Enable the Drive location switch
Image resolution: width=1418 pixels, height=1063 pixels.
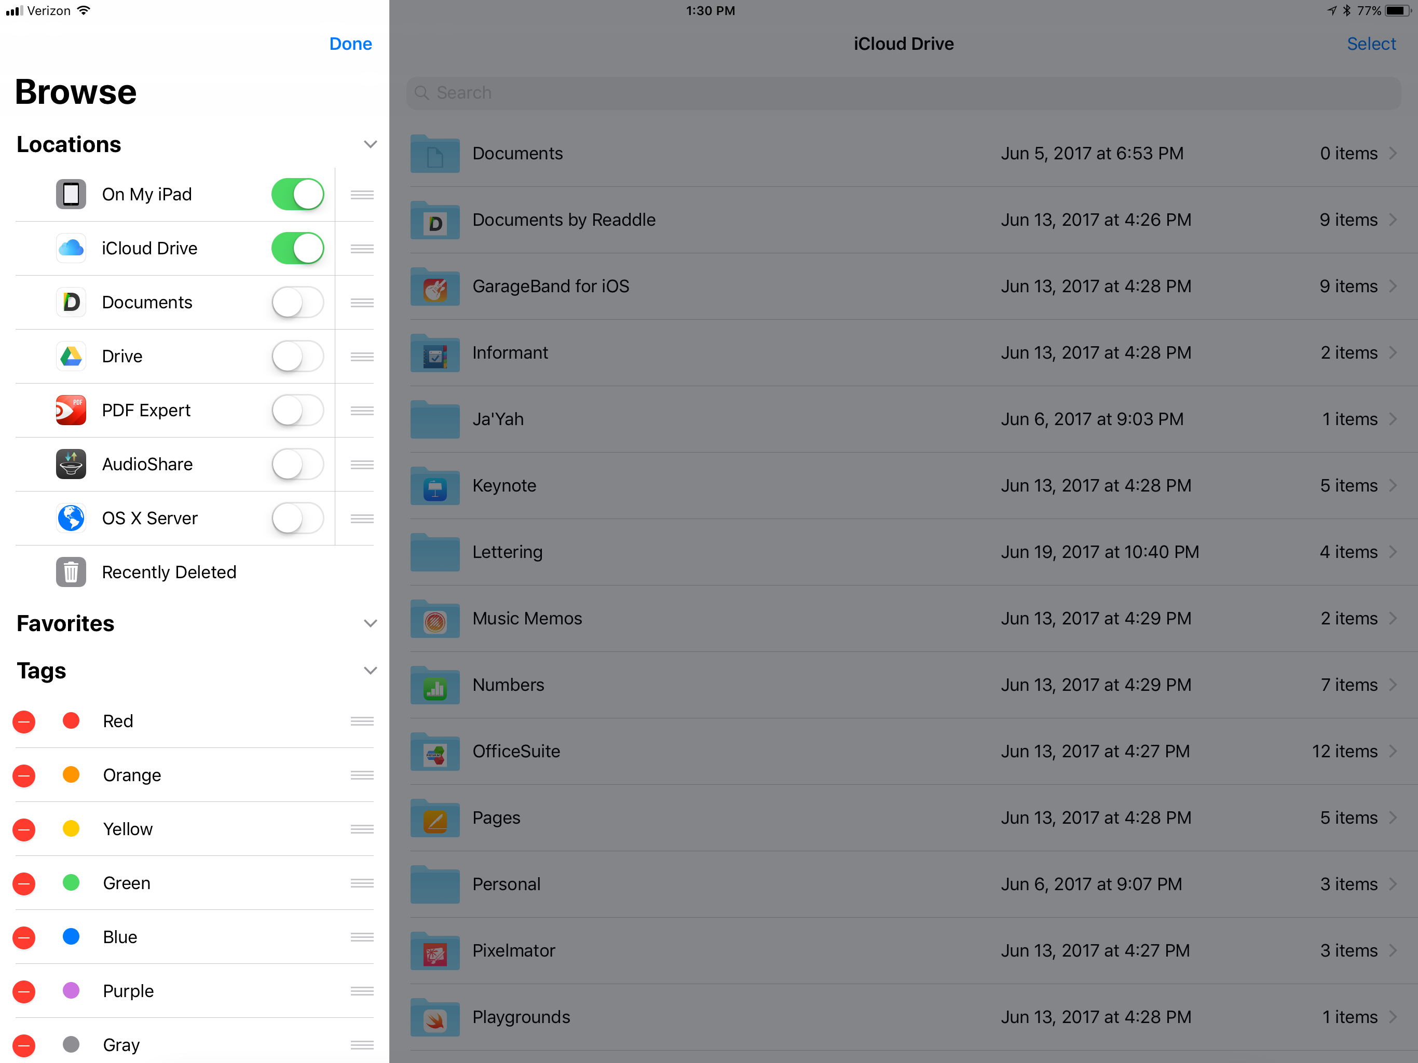(297, 356)
